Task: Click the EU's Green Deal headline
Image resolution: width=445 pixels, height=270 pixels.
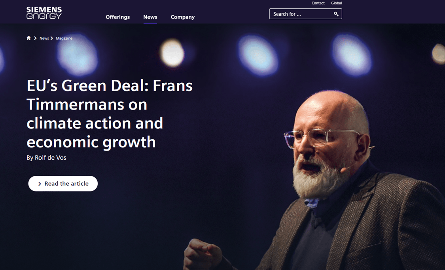Action: [110, 114]
